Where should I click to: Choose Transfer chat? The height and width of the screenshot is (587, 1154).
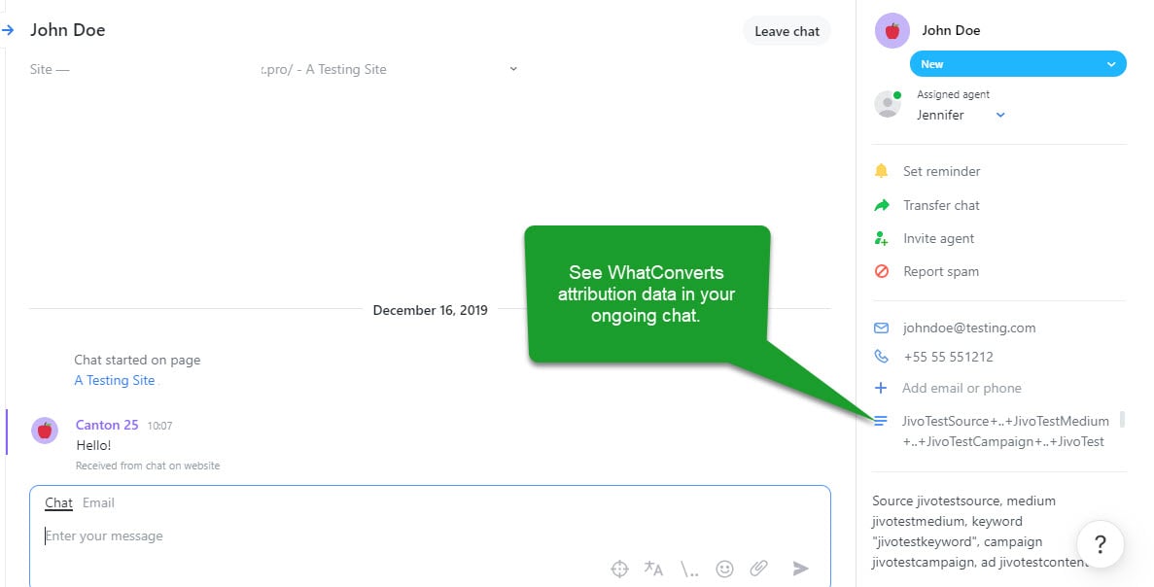pos(941,205)
